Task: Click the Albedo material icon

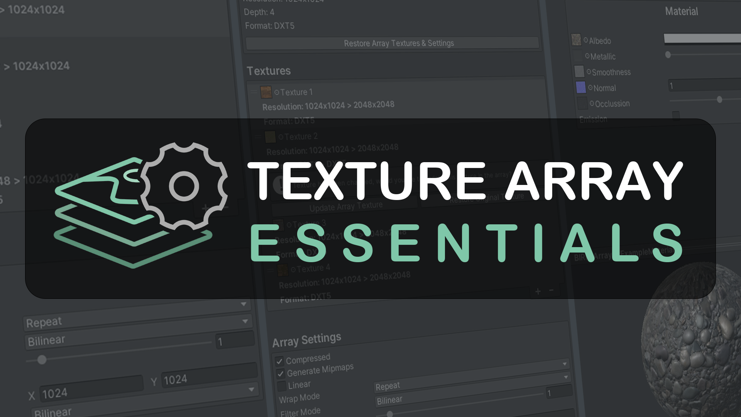Action: click(x=575, y=39)
